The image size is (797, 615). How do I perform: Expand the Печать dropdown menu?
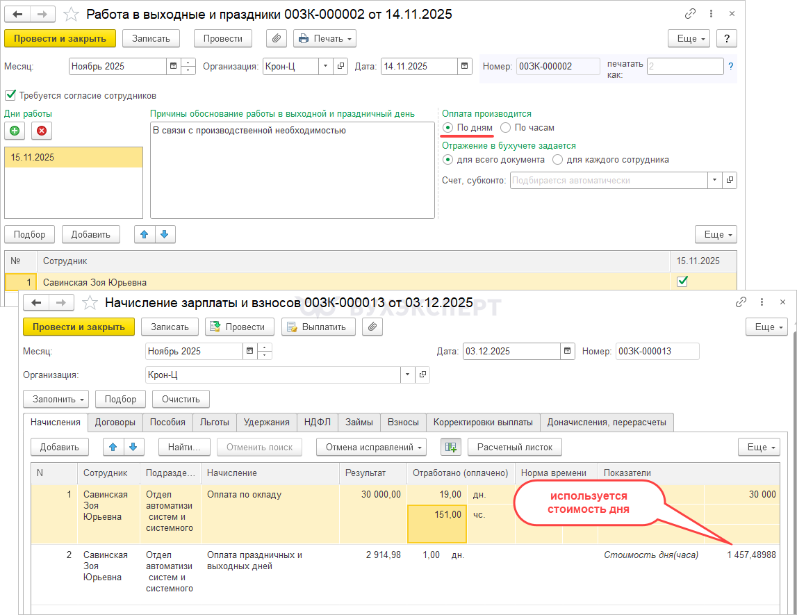pos(325,38)
